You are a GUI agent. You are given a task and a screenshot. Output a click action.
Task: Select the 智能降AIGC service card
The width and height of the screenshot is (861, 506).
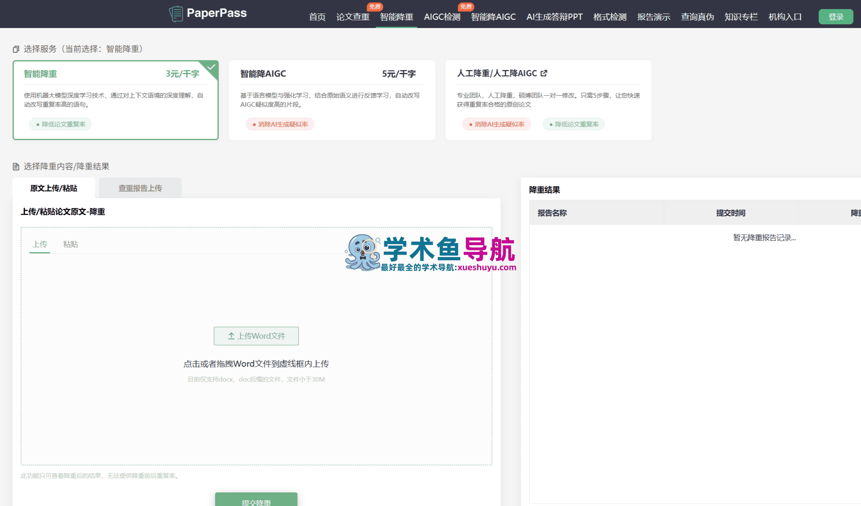[x=332, y=99]
